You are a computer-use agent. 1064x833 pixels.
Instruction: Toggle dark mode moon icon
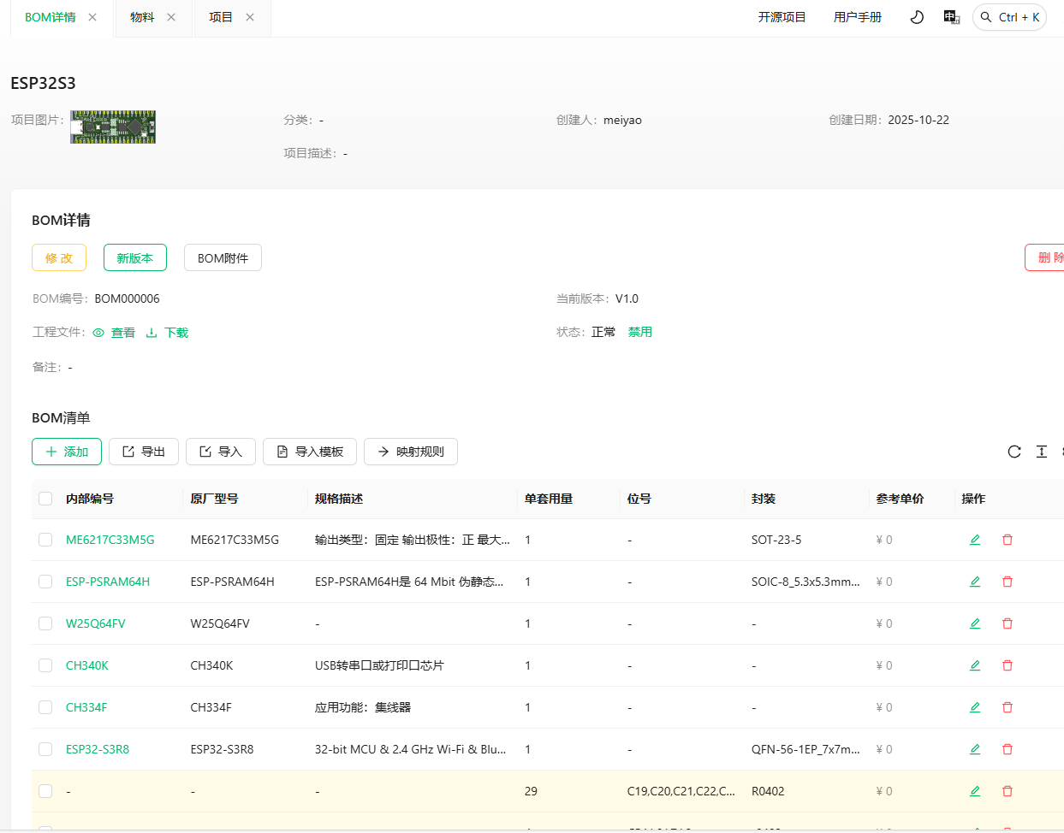(917, 17)
